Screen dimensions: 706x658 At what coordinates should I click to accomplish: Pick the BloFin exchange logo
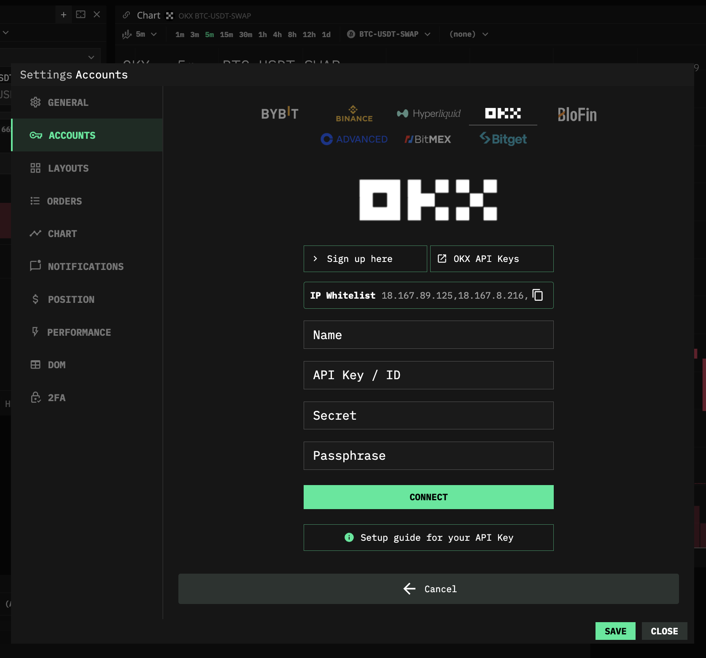point(577,115)
